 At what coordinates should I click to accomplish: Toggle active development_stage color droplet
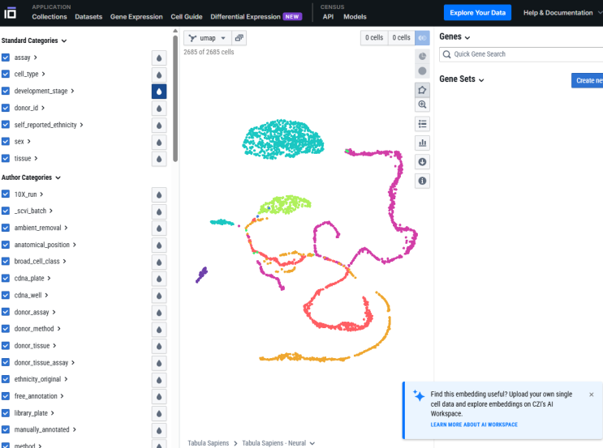coord(159,92)
